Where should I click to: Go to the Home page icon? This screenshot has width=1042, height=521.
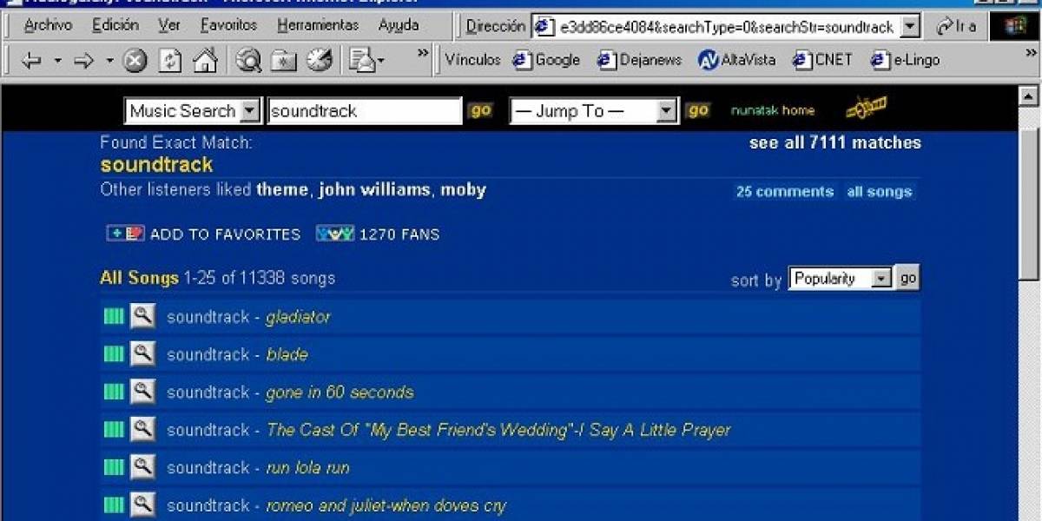click(x=205, y=60)
